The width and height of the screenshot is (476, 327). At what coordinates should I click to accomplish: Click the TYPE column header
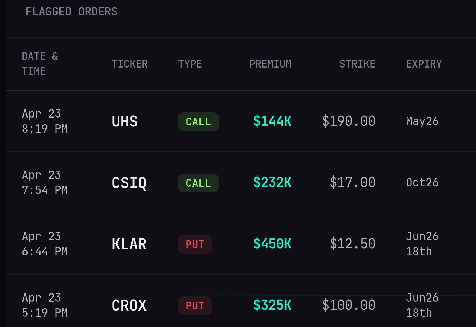point(190,64)
